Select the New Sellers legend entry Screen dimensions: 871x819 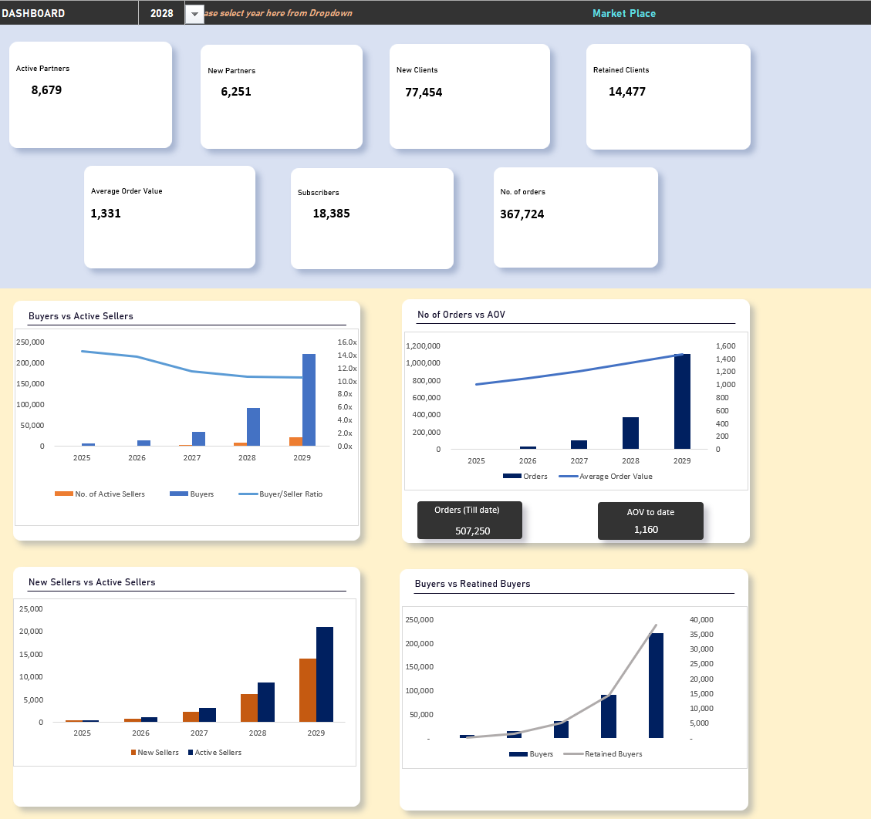point(155,752)
